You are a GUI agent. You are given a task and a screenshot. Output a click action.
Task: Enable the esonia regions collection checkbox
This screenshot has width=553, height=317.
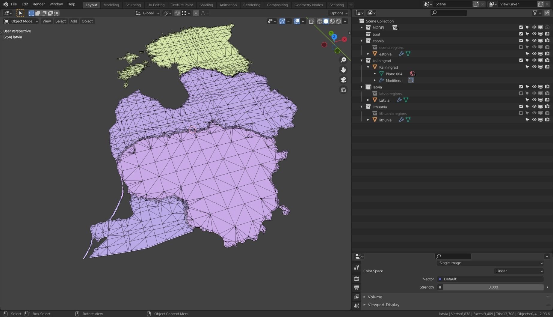point(521,47)
